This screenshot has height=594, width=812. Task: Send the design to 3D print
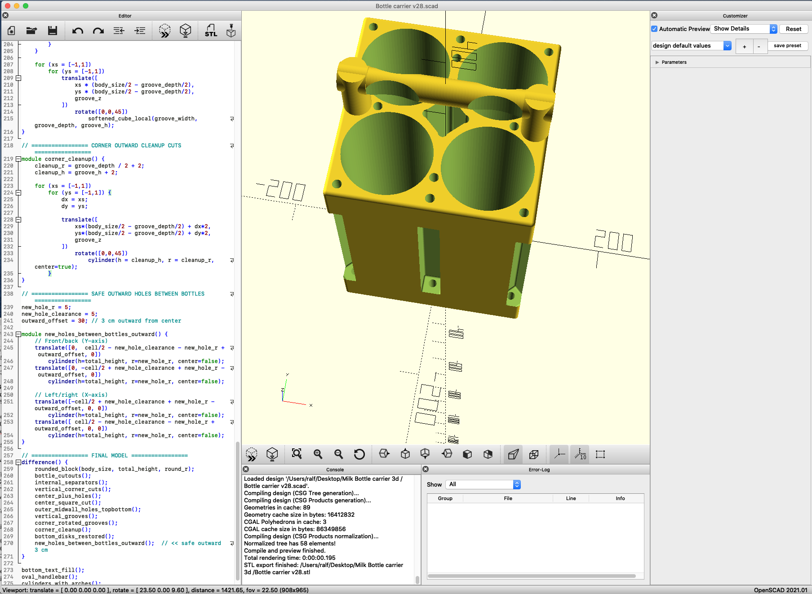pos(231,31)
